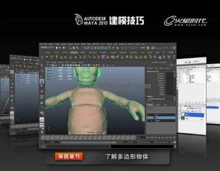This screenshot has height=171, width=220.
Task: Pick the Lasso tool in the toolbox
Action: [42, 71]
